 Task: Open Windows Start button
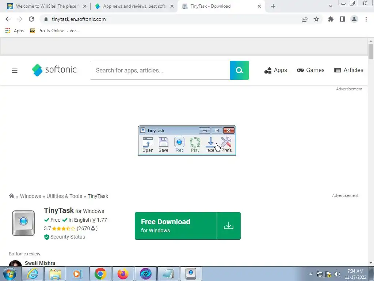[10, 274]
